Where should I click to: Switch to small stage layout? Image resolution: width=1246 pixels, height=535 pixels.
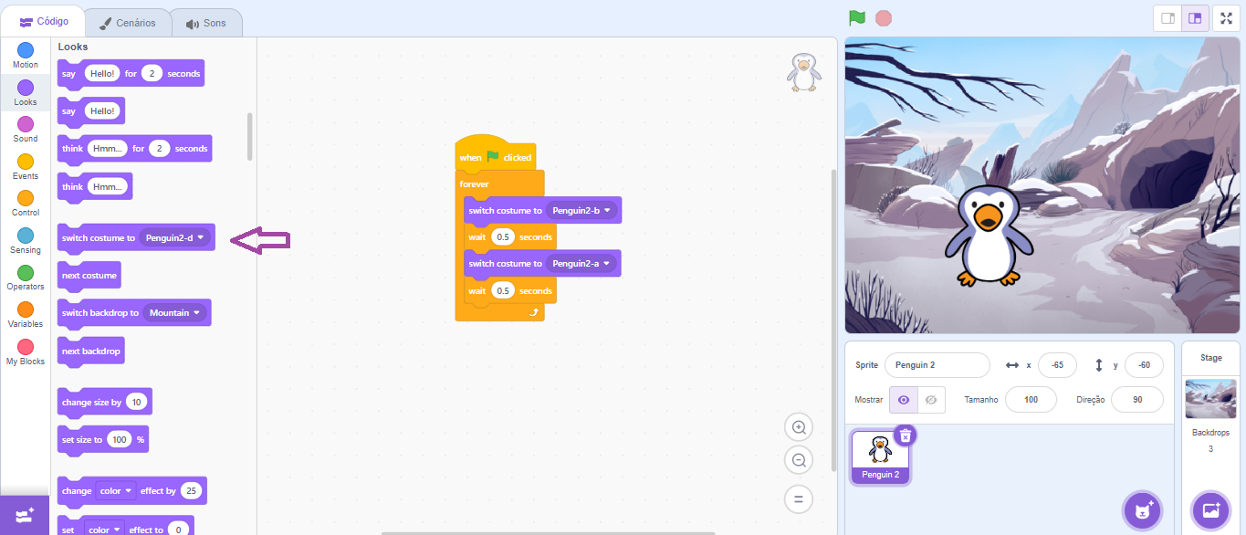(x=1167, y=18)
